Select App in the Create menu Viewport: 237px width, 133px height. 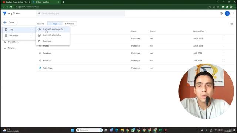tap(19, 30)
